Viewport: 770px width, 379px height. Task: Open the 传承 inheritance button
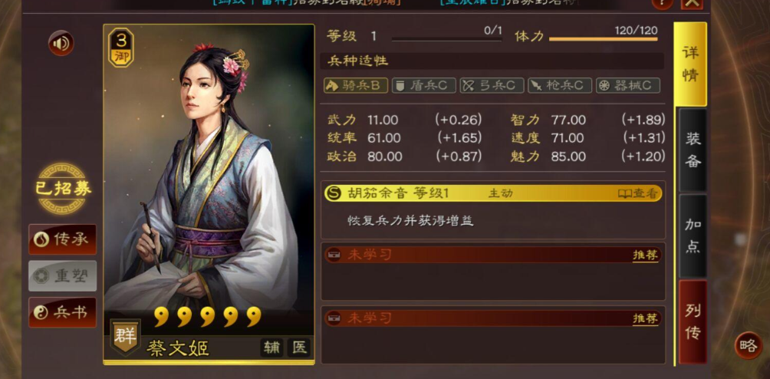(x=62, y=239)
